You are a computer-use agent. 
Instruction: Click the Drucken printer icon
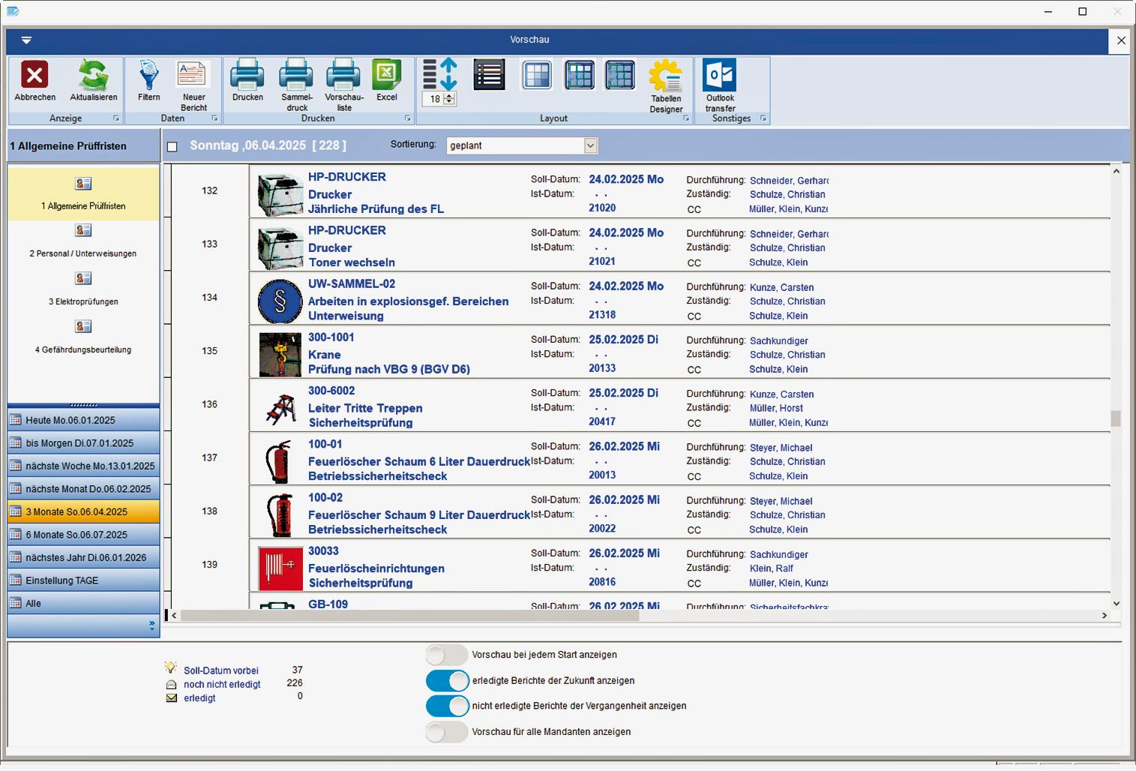247,75
